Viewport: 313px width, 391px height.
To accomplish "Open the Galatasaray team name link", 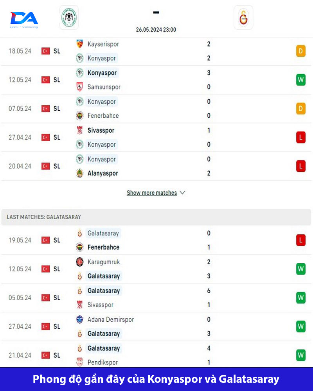I will click(104, 233).
